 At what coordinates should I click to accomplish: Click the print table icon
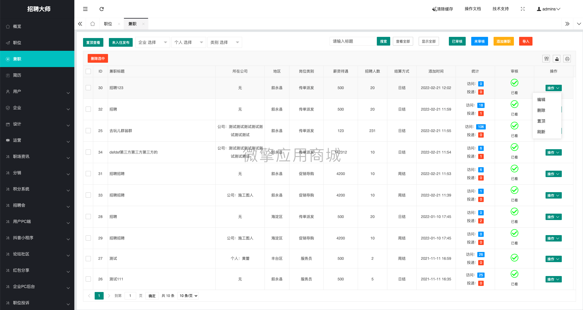(x=567, y=59)
